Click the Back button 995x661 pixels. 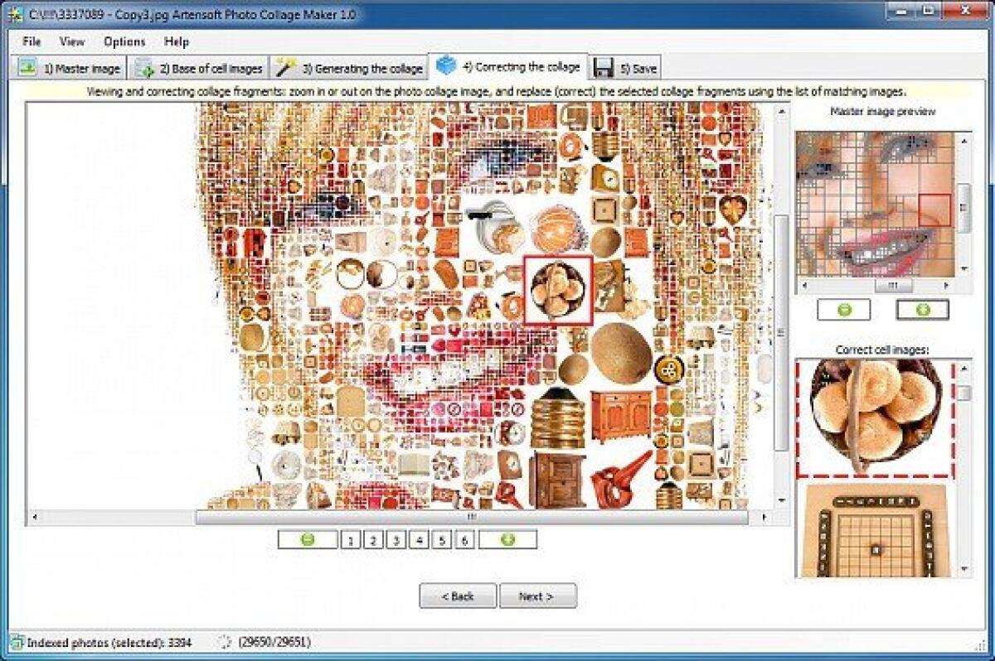tap(458, 596)
